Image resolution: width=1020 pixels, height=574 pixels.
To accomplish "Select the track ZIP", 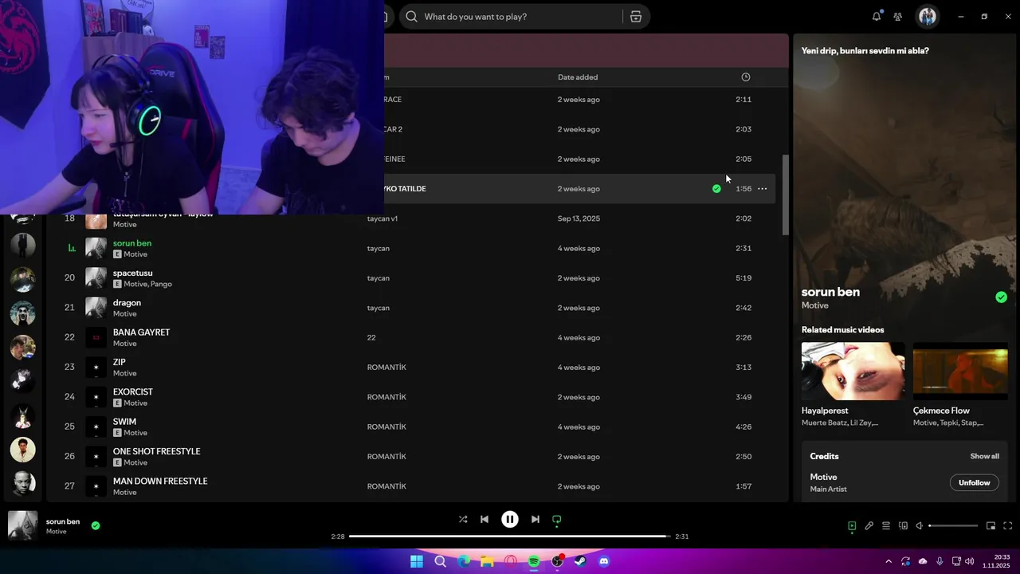I will 119,362.
